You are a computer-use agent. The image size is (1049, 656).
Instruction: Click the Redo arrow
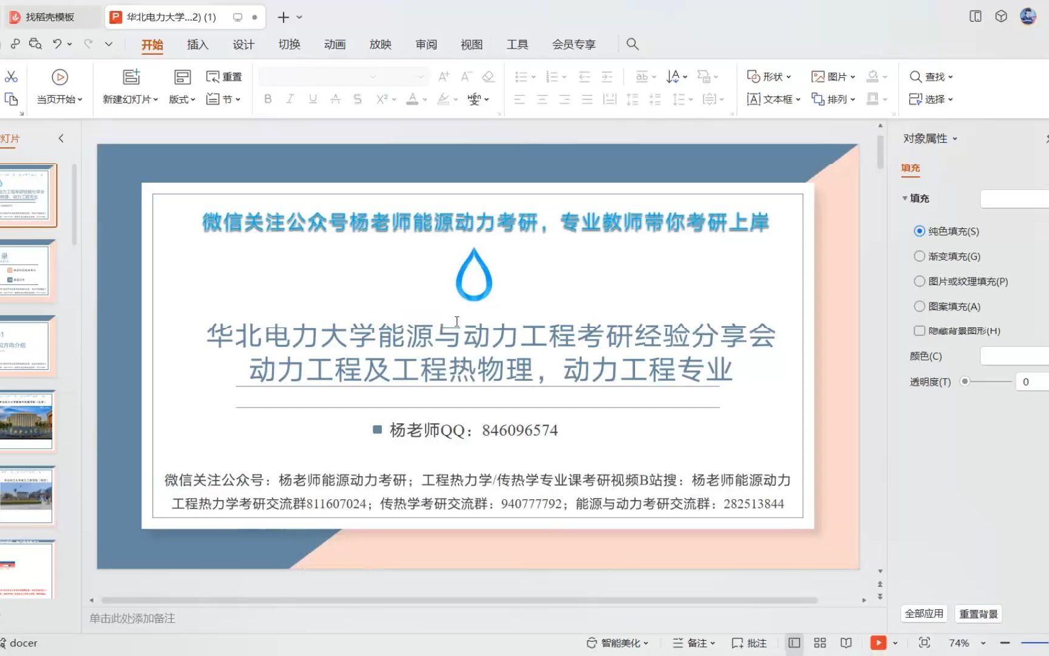tap(89, 44)
